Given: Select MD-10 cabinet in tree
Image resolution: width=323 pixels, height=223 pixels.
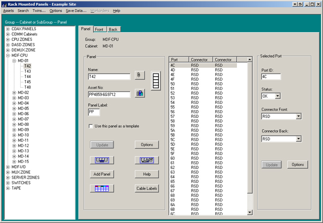Looking at the screenshot, I should pos(23,135).
